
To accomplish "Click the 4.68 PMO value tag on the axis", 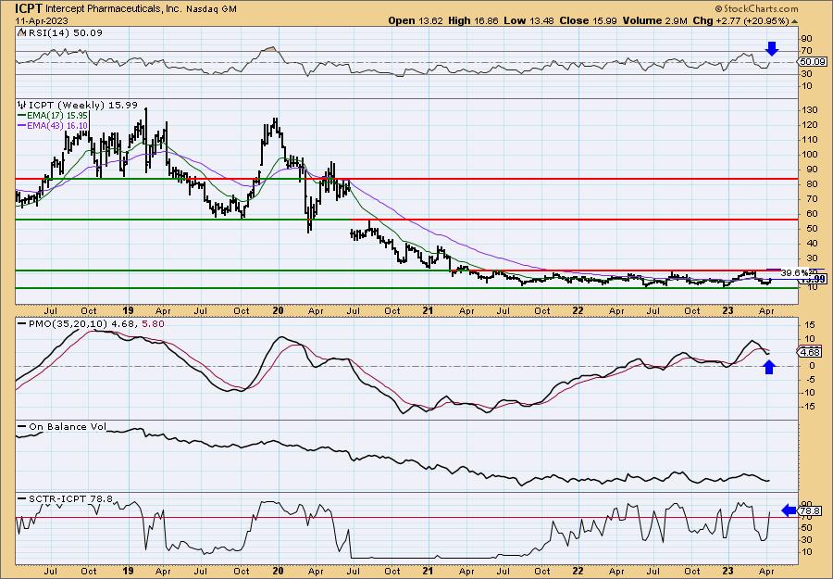I will 811,352.
